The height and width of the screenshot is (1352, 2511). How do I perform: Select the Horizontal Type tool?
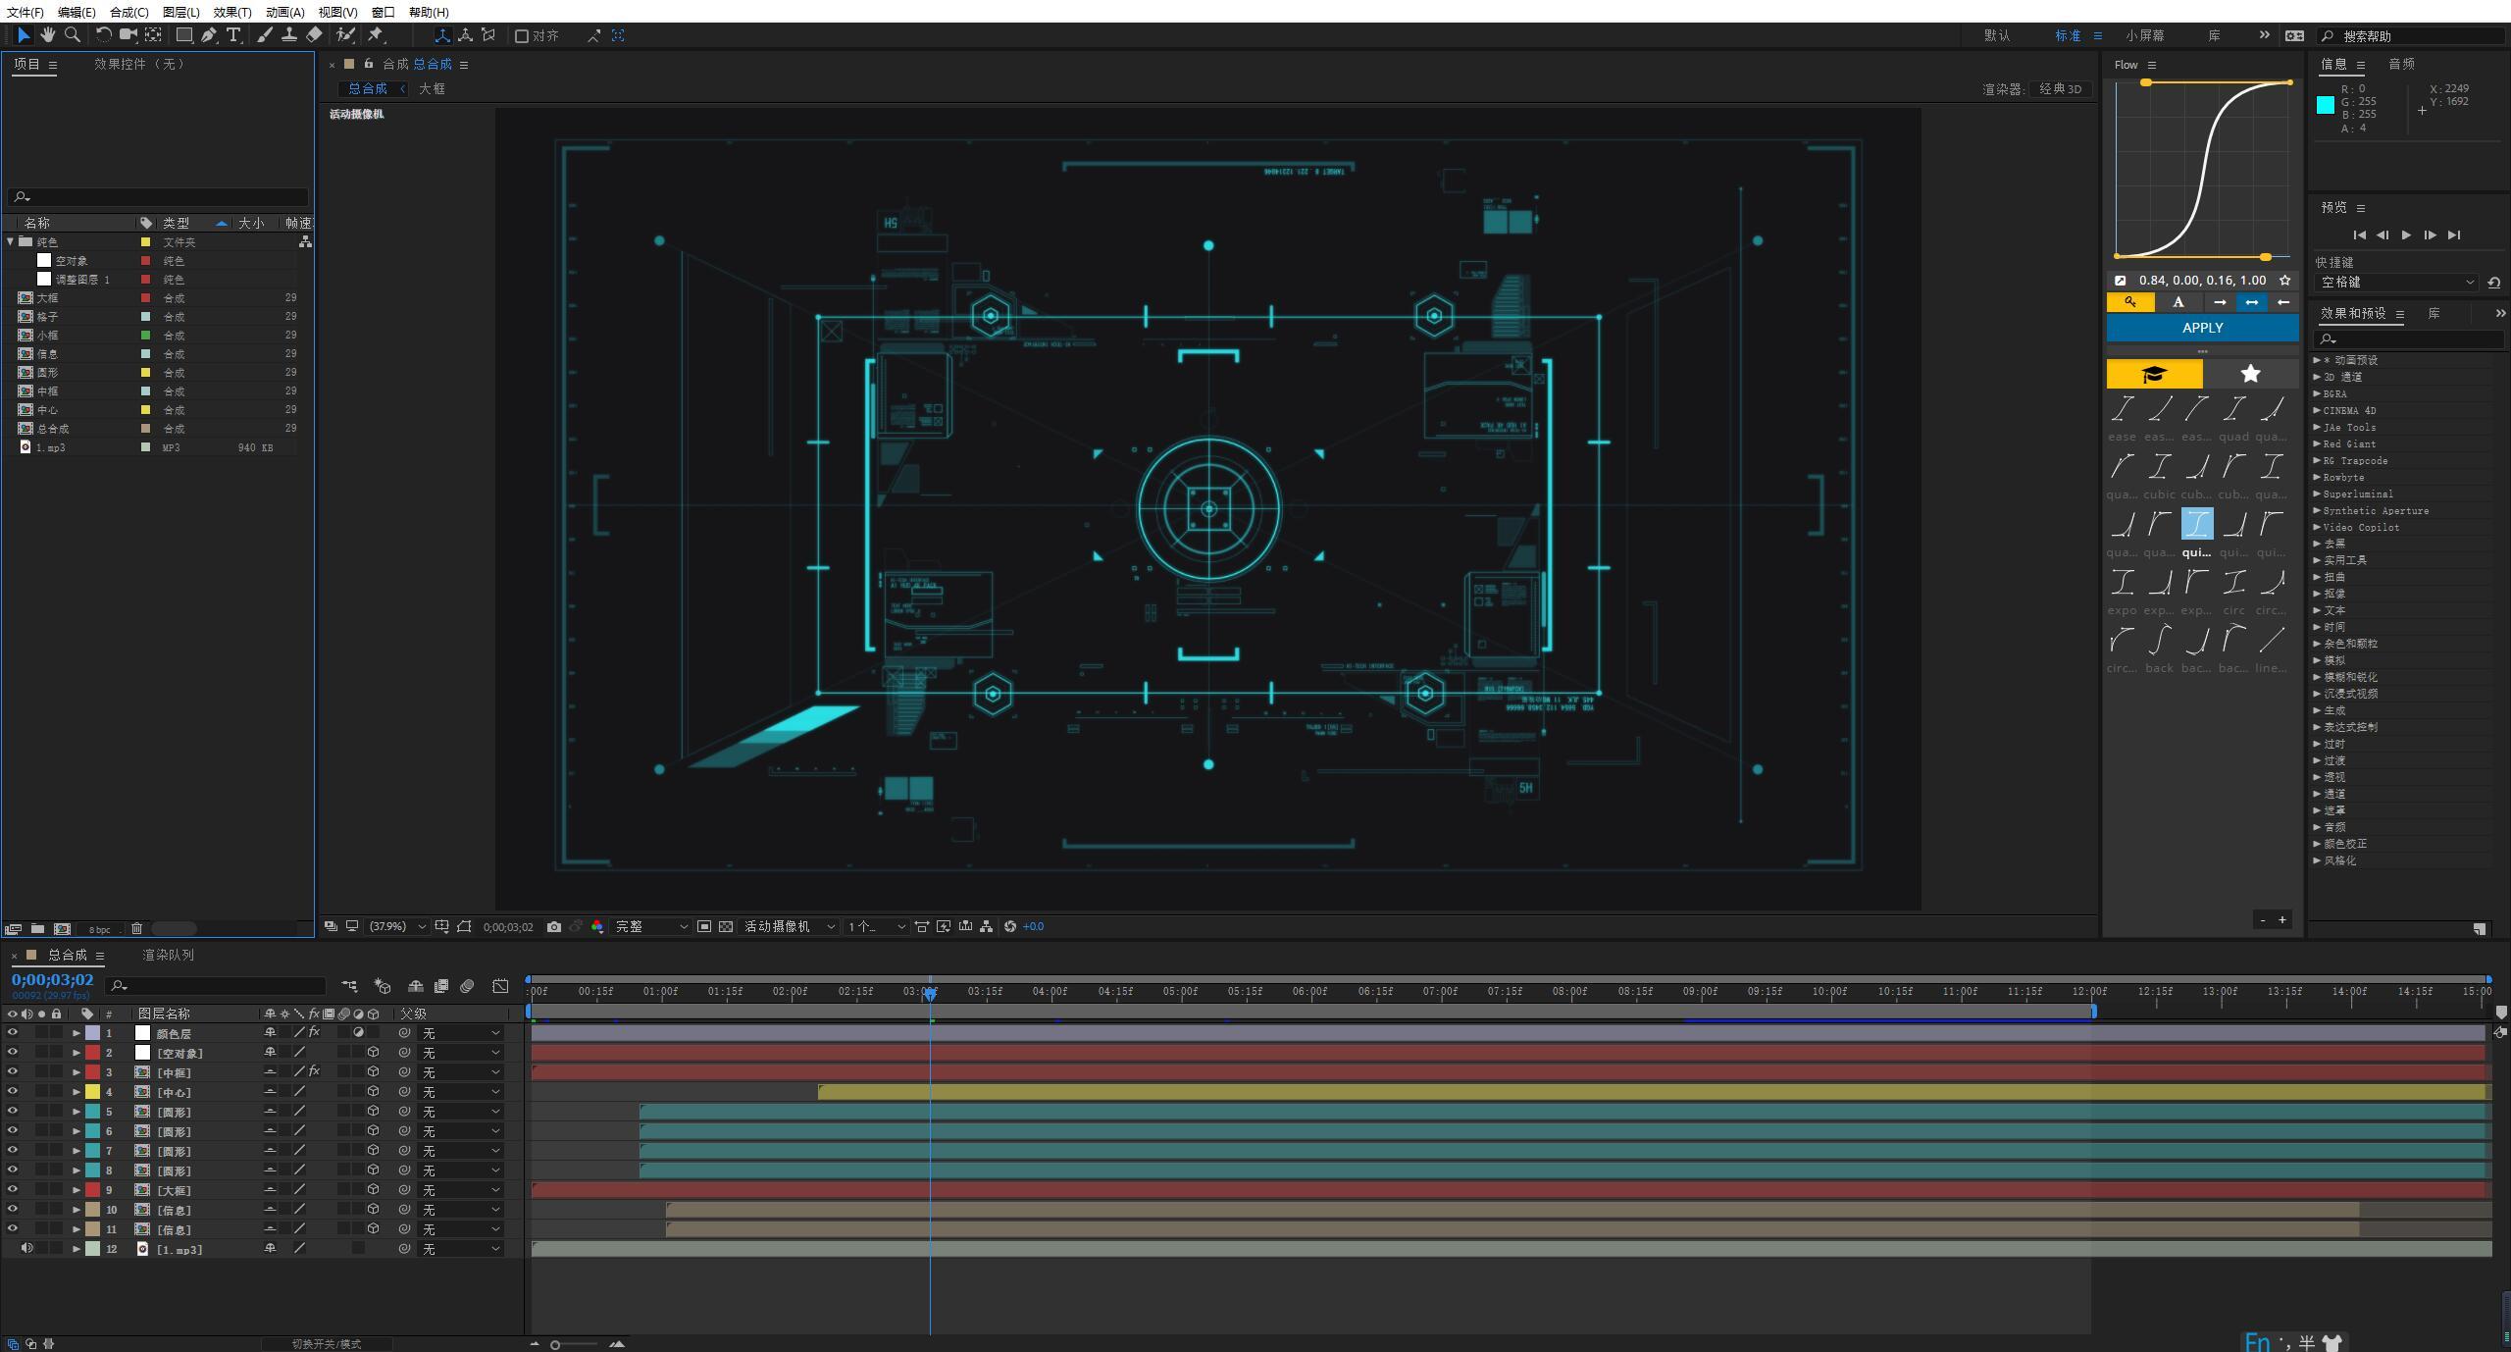[x=233, y=35]
